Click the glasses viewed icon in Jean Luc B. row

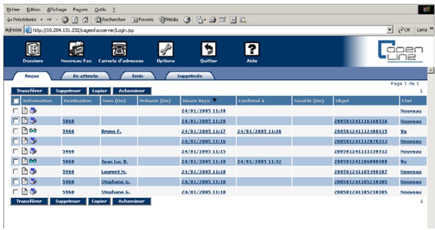click(x=33, y=161)
